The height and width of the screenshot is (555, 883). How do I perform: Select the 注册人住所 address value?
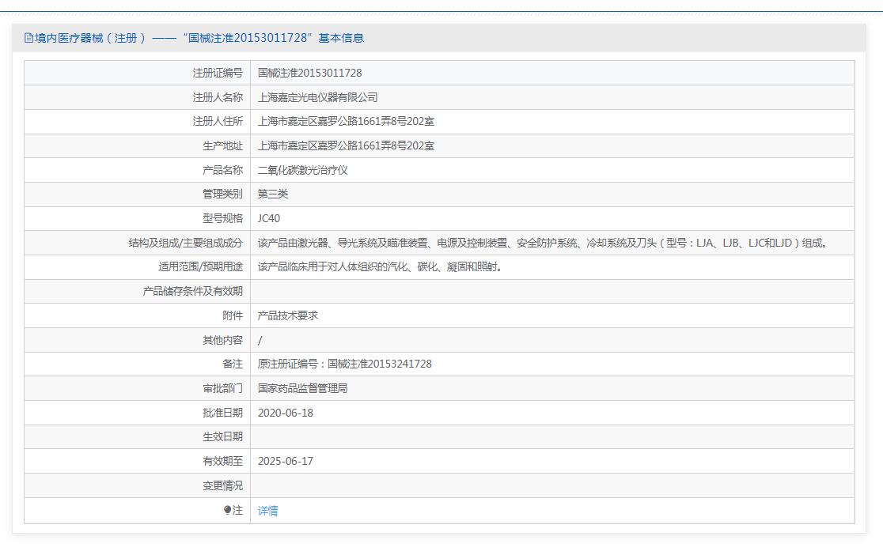coord(346,122)
